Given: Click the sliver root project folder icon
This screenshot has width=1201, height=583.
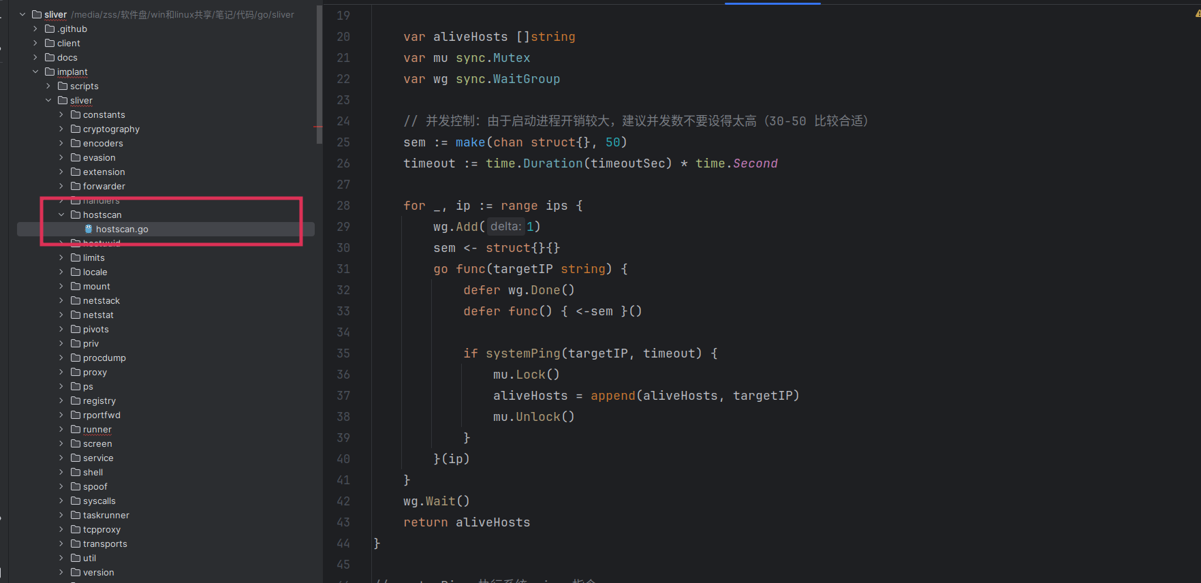Looking at the screenshot, I should (37, 14).
